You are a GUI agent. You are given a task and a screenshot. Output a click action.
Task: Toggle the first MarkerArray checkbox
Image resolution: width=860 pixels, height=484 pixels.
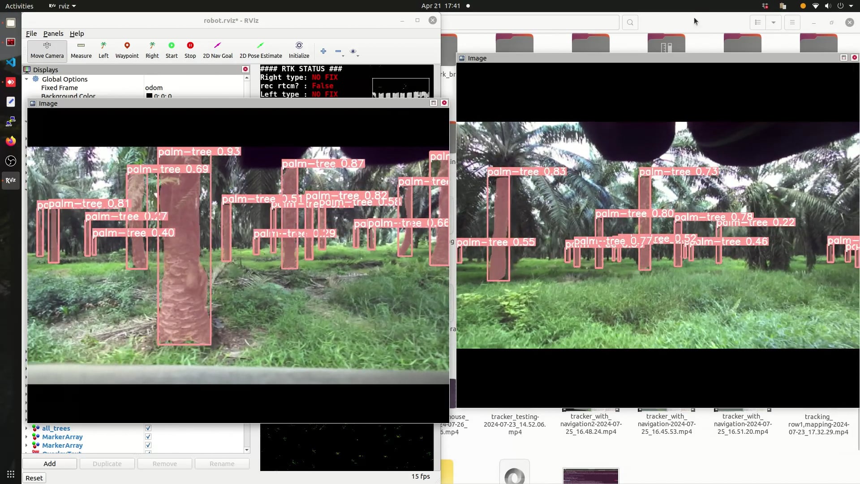pyautogui.click(x=148, y=436)
